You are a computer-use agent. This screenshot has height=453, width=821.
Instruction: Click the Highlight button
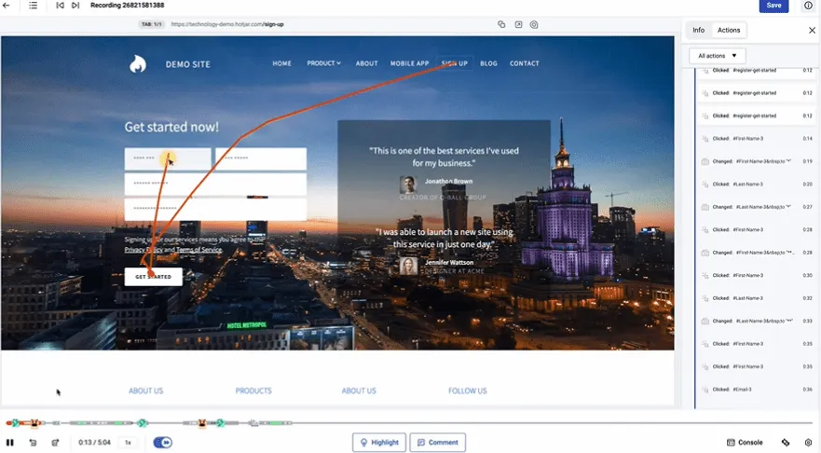pos(379,443)
